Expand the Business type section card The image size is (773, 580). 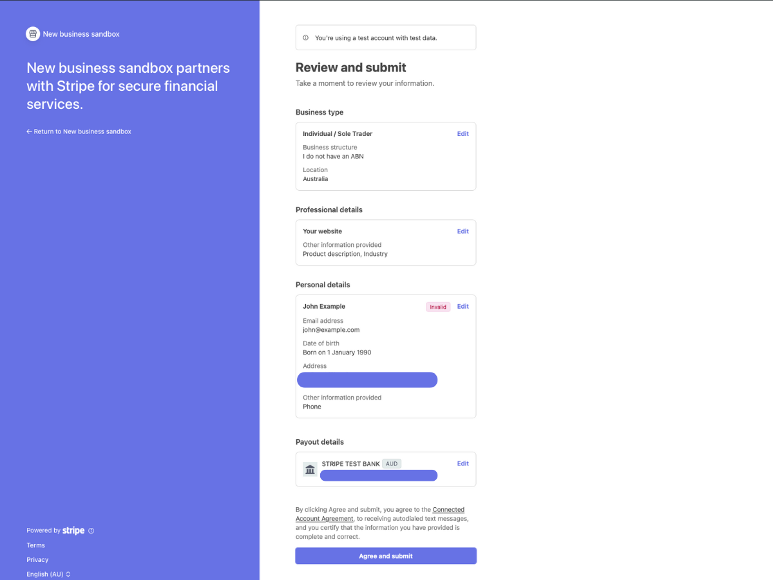pos(385,156)
